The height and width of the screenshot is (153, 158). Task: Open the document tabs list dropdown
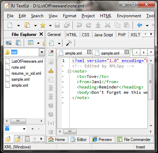151,52
